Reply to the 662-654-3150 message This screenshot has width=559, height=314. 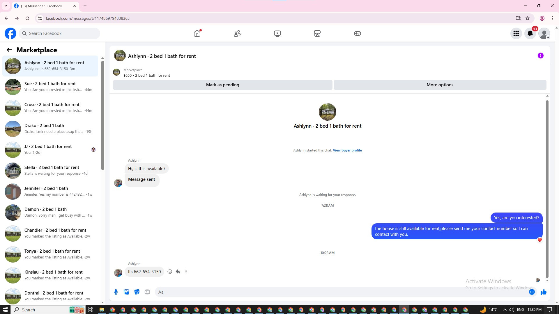click(x=178, y=272)
